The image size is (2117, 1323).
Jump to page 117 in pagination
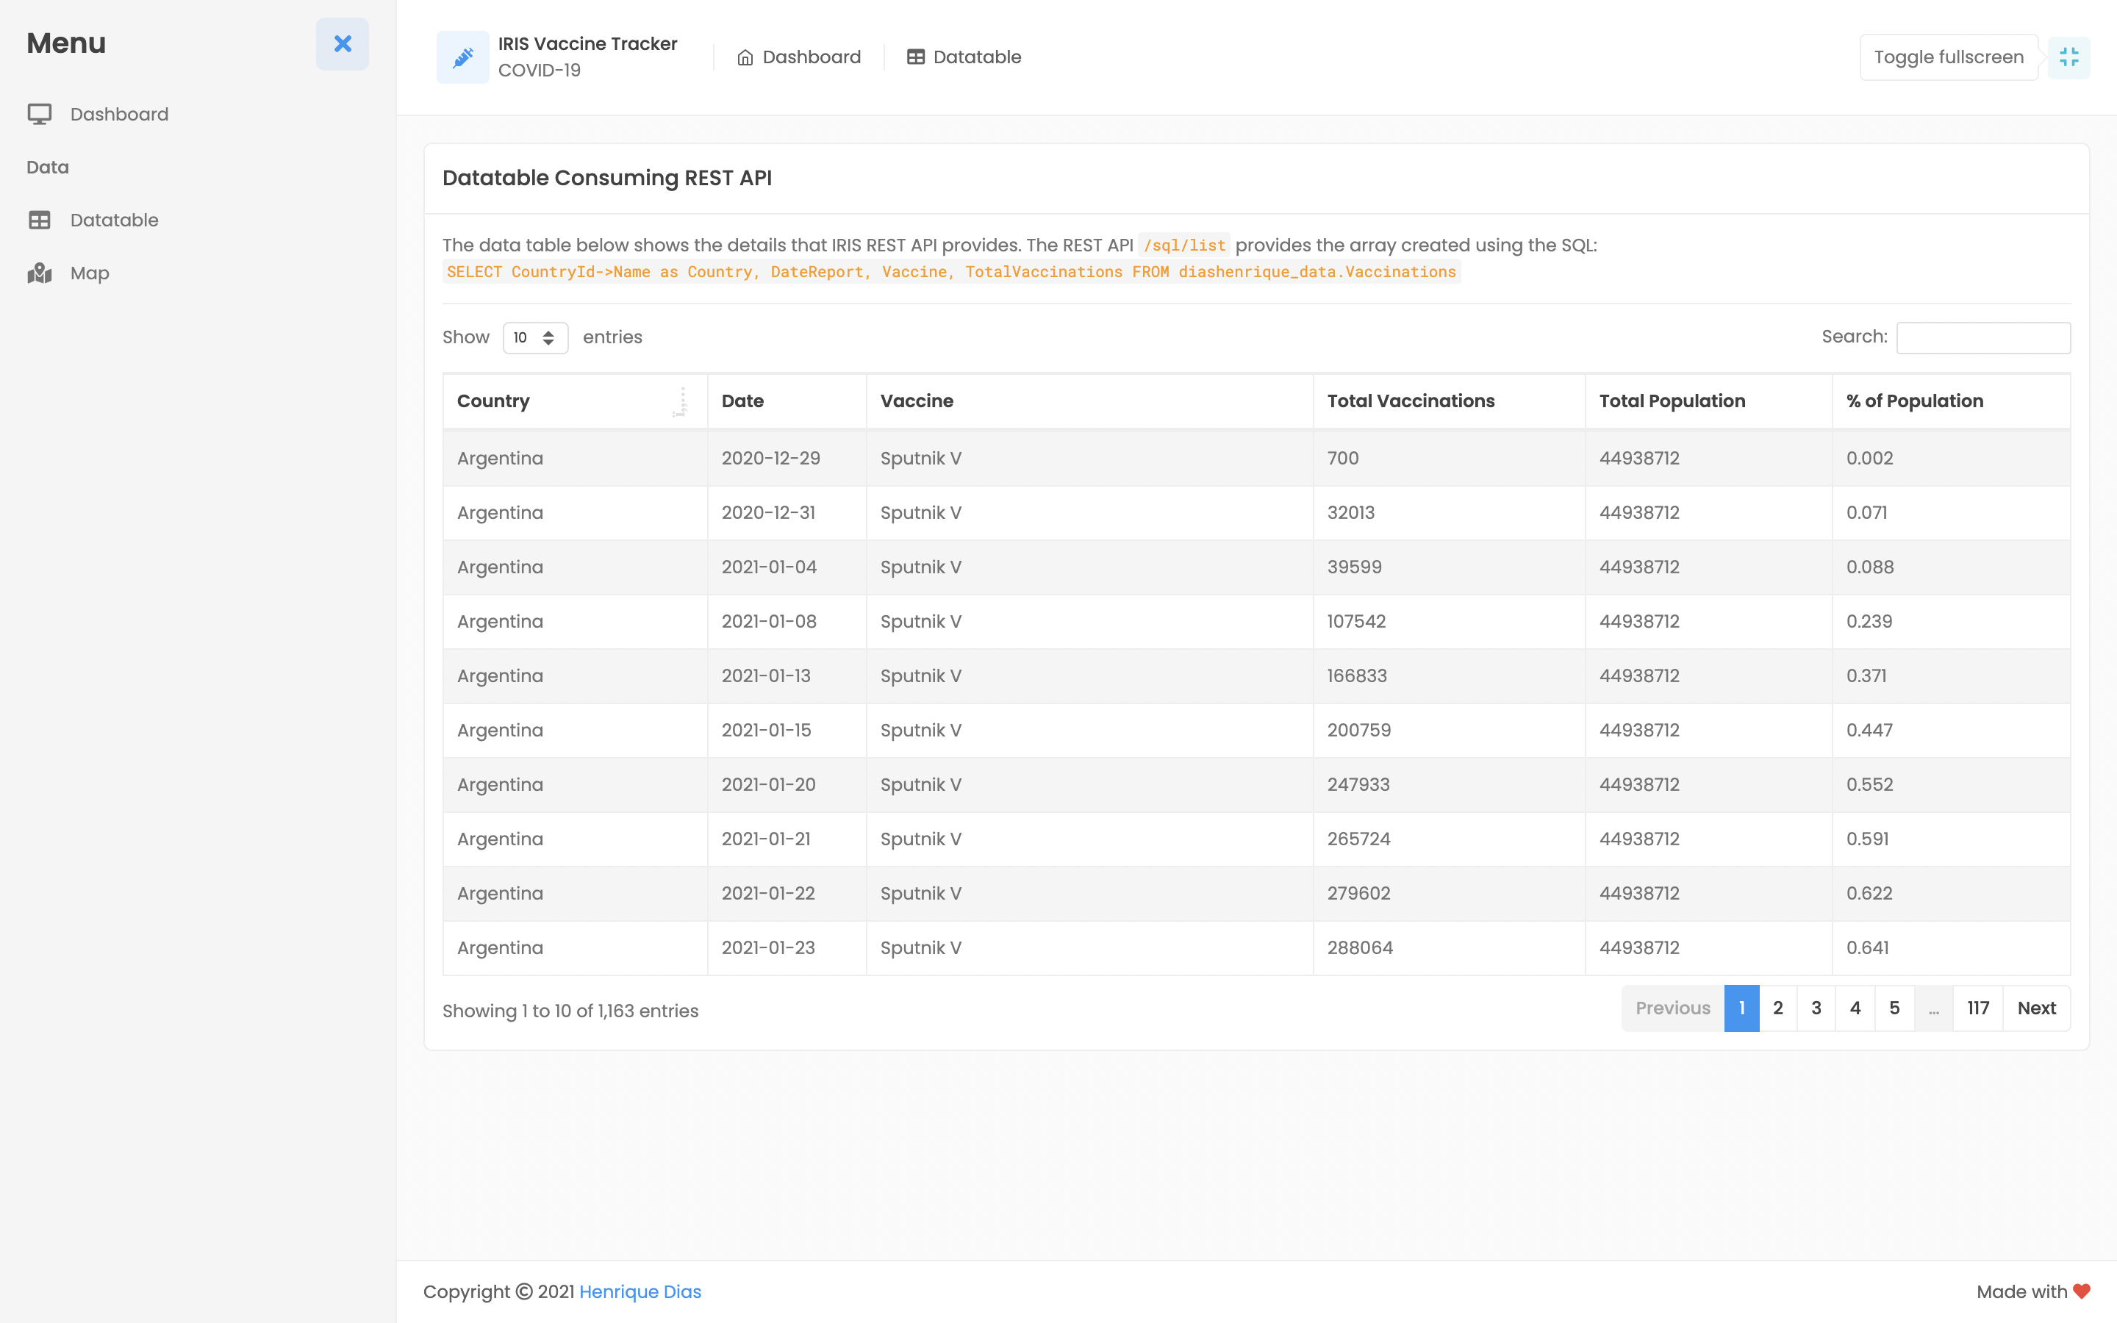click(x=1977, y=1008)
